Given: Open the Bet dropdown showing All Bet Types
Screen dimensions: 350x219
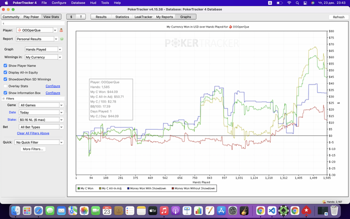Looking at the screenshot, I should [x=61, y=127].
